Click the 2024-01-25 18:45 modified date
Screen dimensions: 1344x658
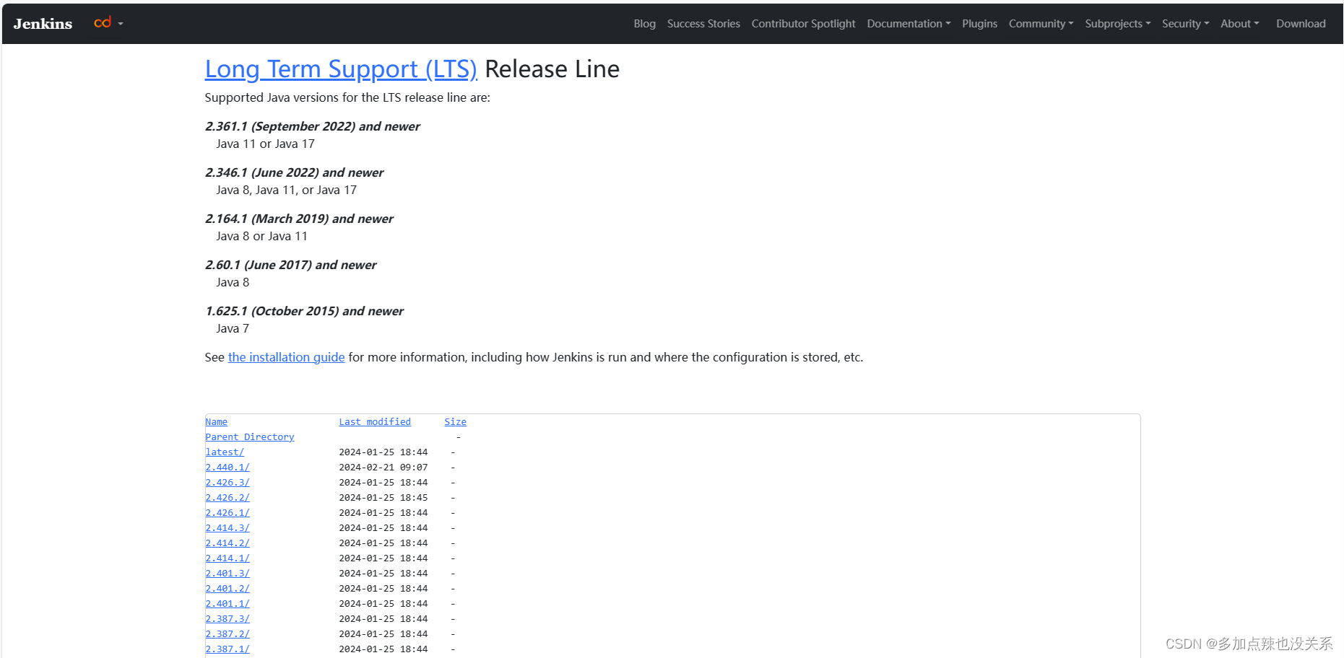coord(383,498)
